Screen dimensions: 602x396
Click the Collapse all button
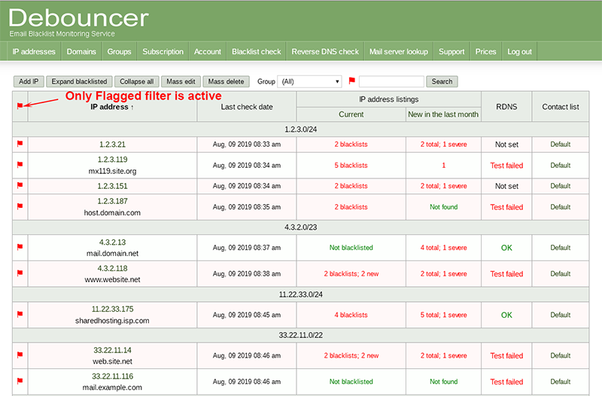[x=137, y=81]
